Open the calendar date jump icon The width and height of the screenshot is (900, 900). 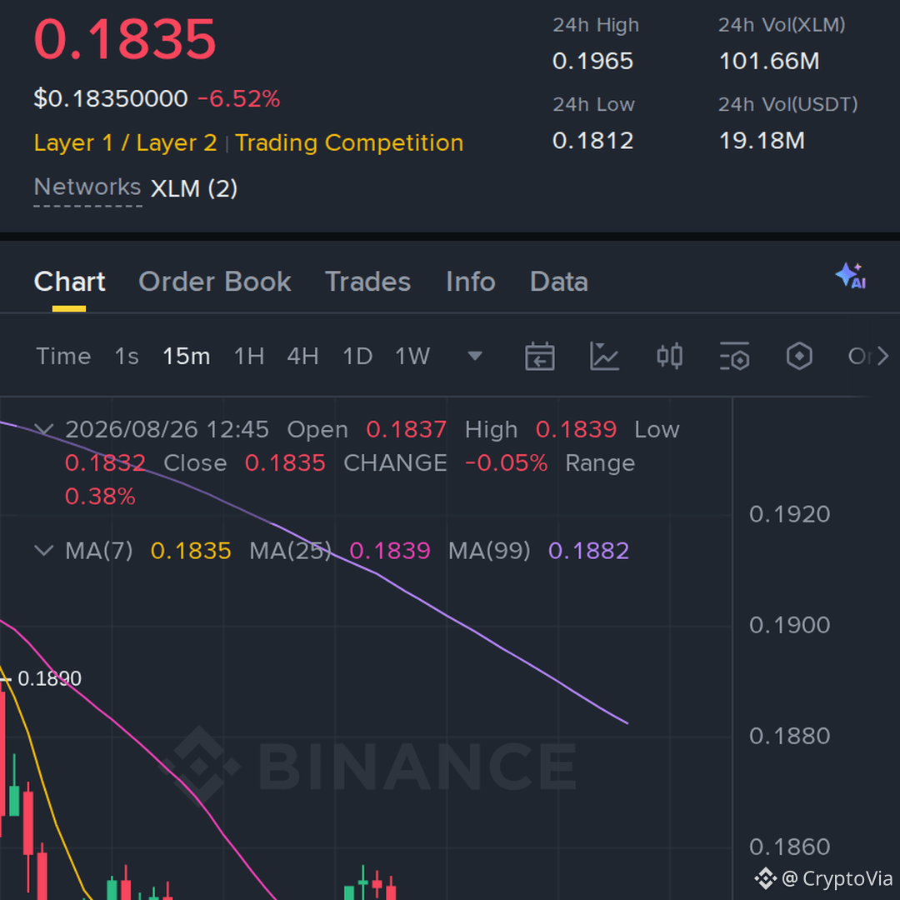coord(539,357)
